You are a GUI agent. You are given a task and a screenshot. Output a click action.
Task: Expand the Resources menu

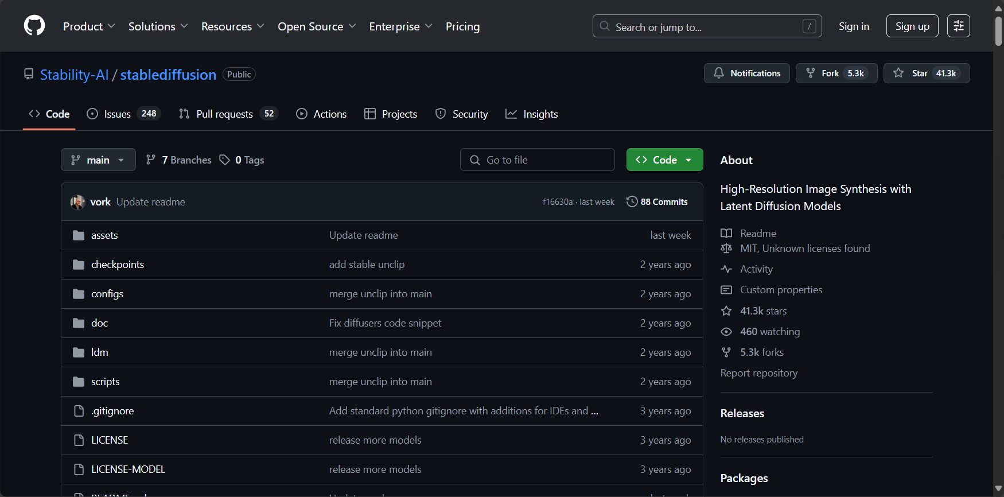coord(232,26)
